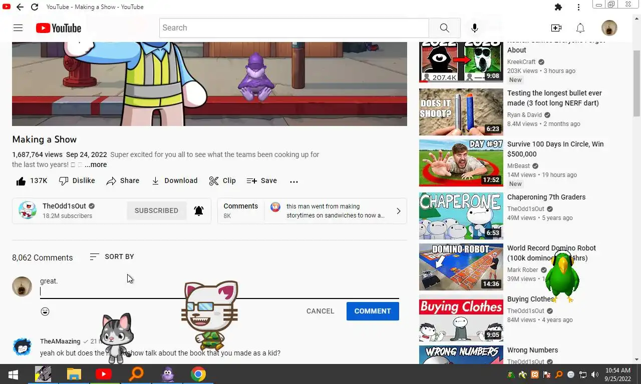Screen dimensions: 641x384
Task: Open purple gorilla app in taskbar
Action: click(167, 374)
